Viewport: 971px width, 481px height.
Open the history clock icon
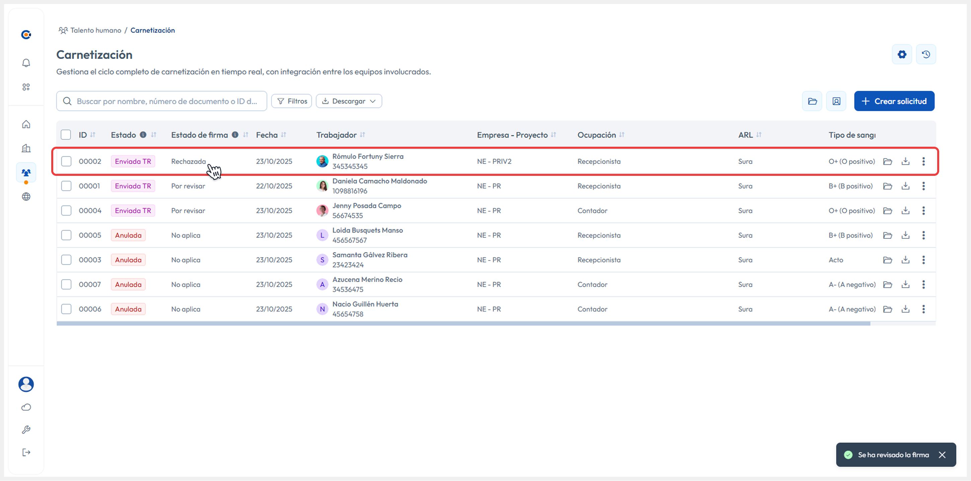[x=926, y=54]
